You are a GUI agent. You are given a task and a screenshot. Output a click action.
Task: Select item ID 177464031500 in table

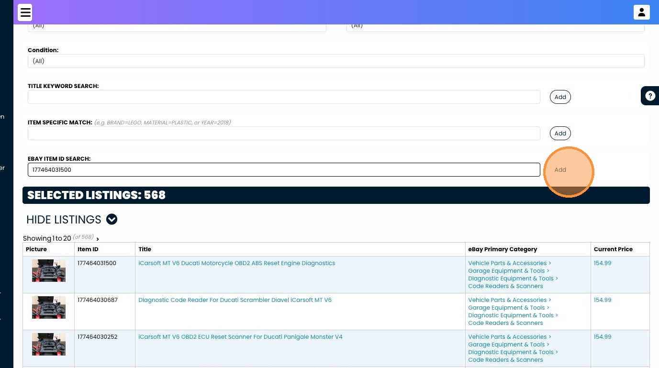click(x=97, y=263)
